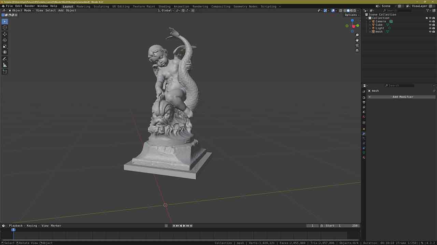Click the zoom magnifier icon in the viewport
The height and width of the screenshot is (245, 437).
coord(357,35)
